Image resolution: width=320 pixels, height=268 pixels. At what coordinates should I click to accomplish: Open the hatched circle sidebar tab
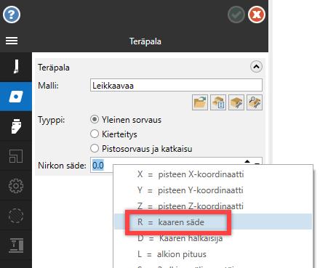16,216
